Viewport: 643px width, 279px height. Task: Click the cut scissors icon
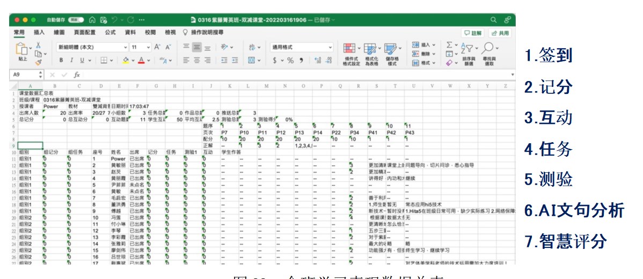coord(38,46)
